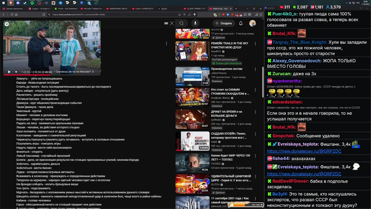371x209 pixels.
Task: Close the mini video player
Action: click(7, 24)
